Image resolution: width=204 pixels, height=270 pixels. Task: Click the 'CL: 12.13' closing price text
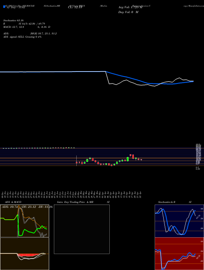75,7
